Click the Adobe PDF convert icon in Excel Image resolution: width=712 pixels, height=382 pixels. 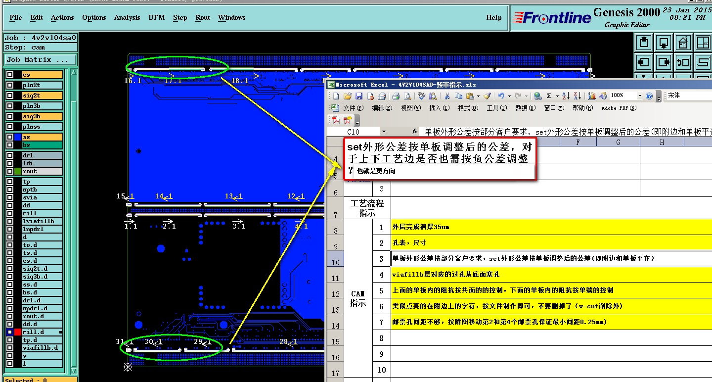[x=336, y=120]
